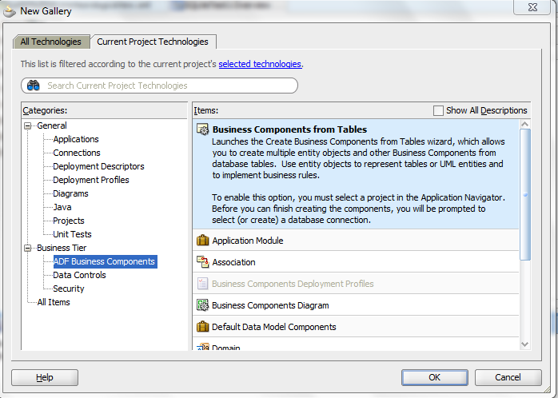Screen dimensions: 558x398
Task: Select the Default Data Model Components text
Action: (274, 327)
